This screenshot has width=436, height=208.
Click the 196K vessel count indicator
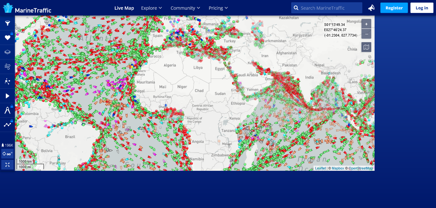coord(7,145)
